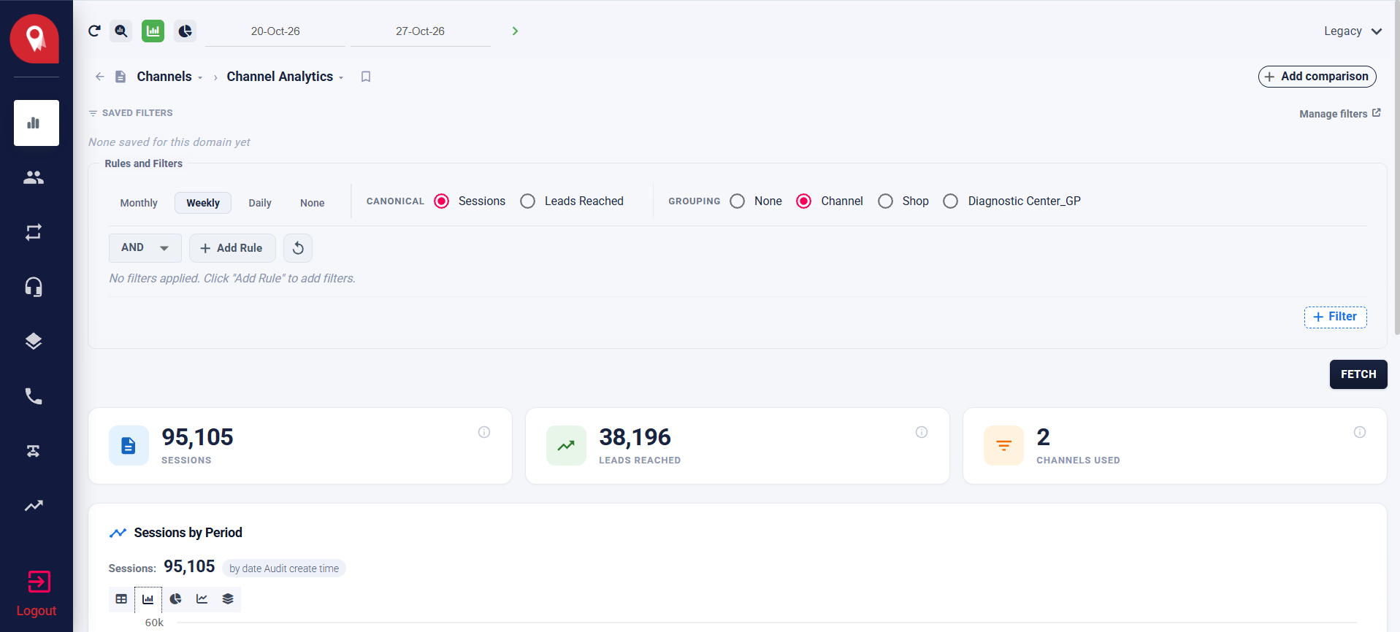Switch to None period tab

313,203
